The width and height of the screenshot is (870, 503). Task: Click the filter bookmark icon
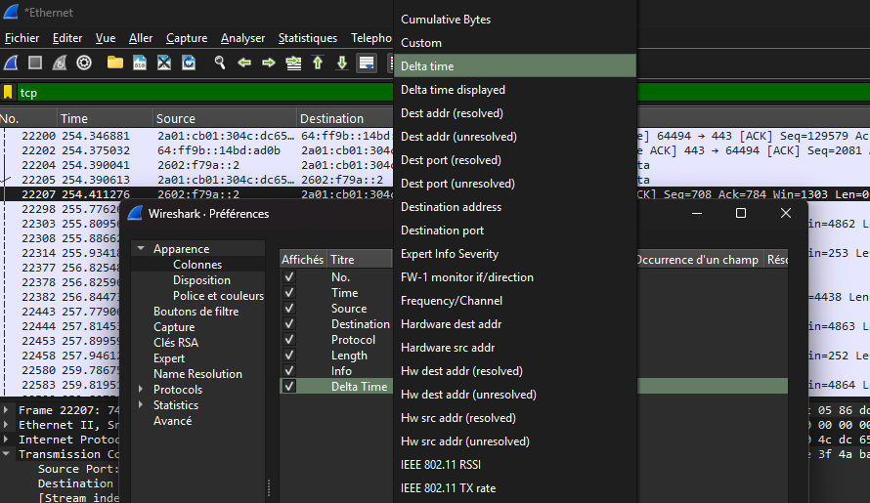[8, 92]
